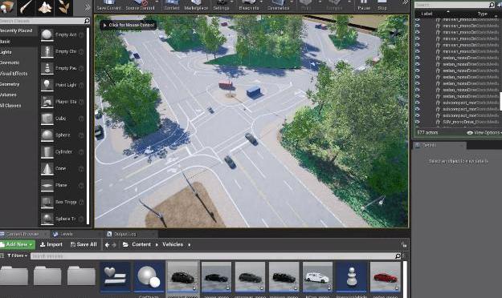Click the Click for Mouse Control overlay
Screen dimensions: 502x298
pos(129,25)
